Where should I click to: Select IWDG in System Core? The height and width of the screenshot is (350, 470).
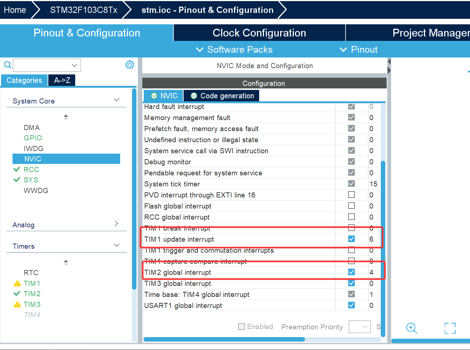pyautogui.click(x=34, y=148)
